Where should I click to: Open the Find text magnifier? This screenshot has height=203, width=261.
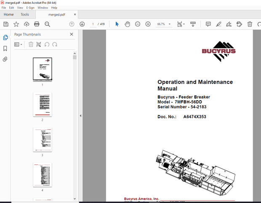pos(47,24)
